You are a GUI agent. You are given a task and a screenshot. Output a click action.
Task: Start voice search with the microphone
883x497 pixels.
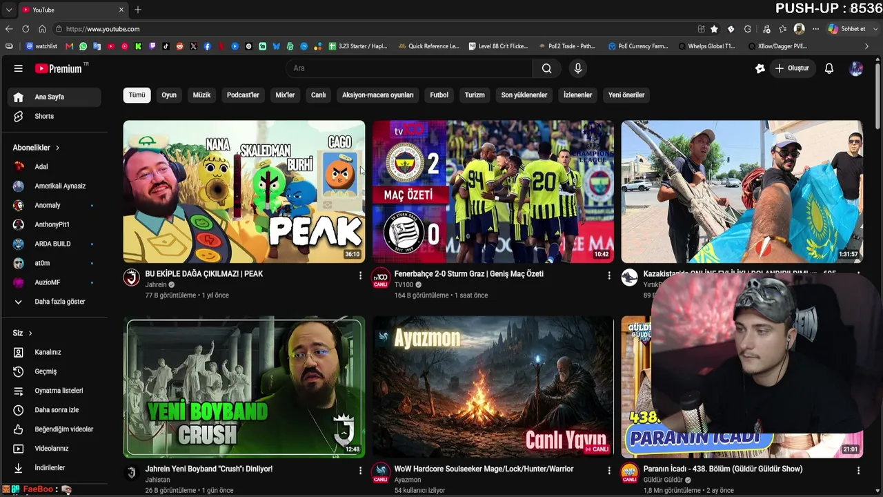point(578,68)
